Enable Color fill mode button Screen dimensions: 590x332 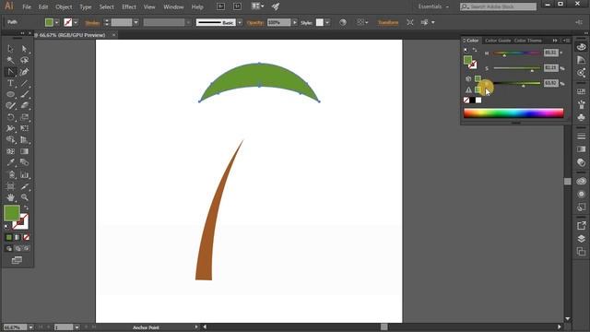[x=8, y=237]
